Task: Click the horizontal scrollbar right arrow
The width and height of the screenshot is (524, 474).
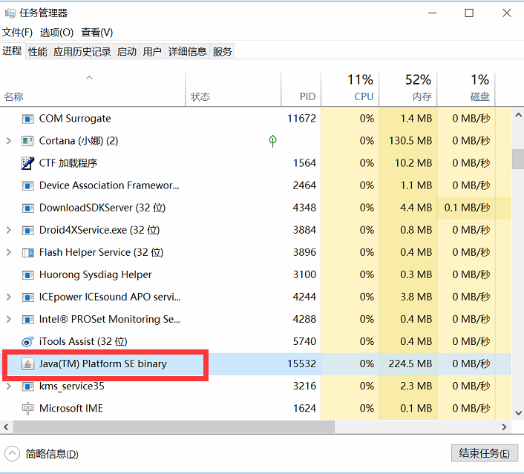Action: click(x=504, y=427)
